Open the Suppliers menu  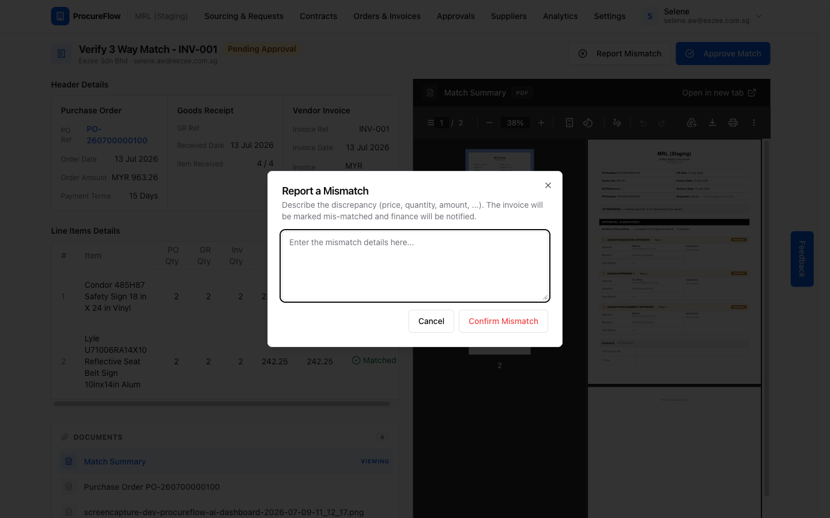(508, 16)
